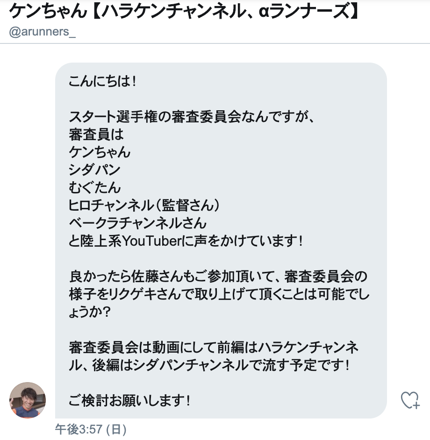Select the ケンちゃん name in the judge list
The width and height of the screenshot is (430, 440).
(100, 152)
